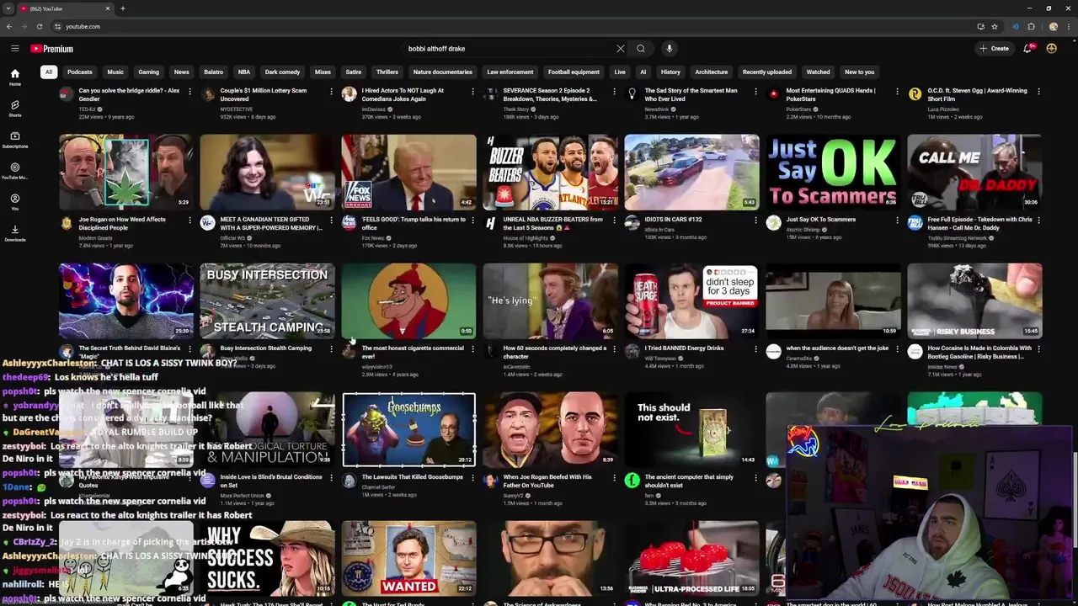Open options for BANNED Energy Drinks video
The height and width of the screenshot is (606, 1078).
click(755, 348)
